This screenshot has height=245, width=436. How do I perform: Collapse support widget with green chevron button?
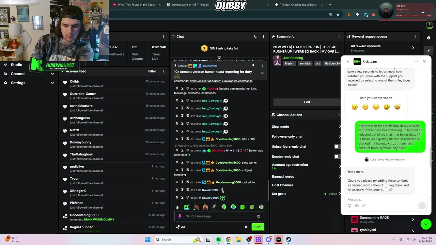coord(425,224)
